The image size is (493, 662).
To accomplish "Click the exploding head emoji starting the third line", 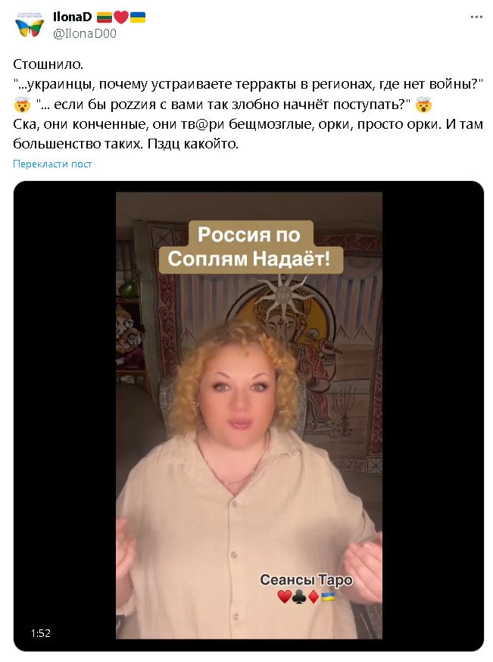I will pos(22,105).
